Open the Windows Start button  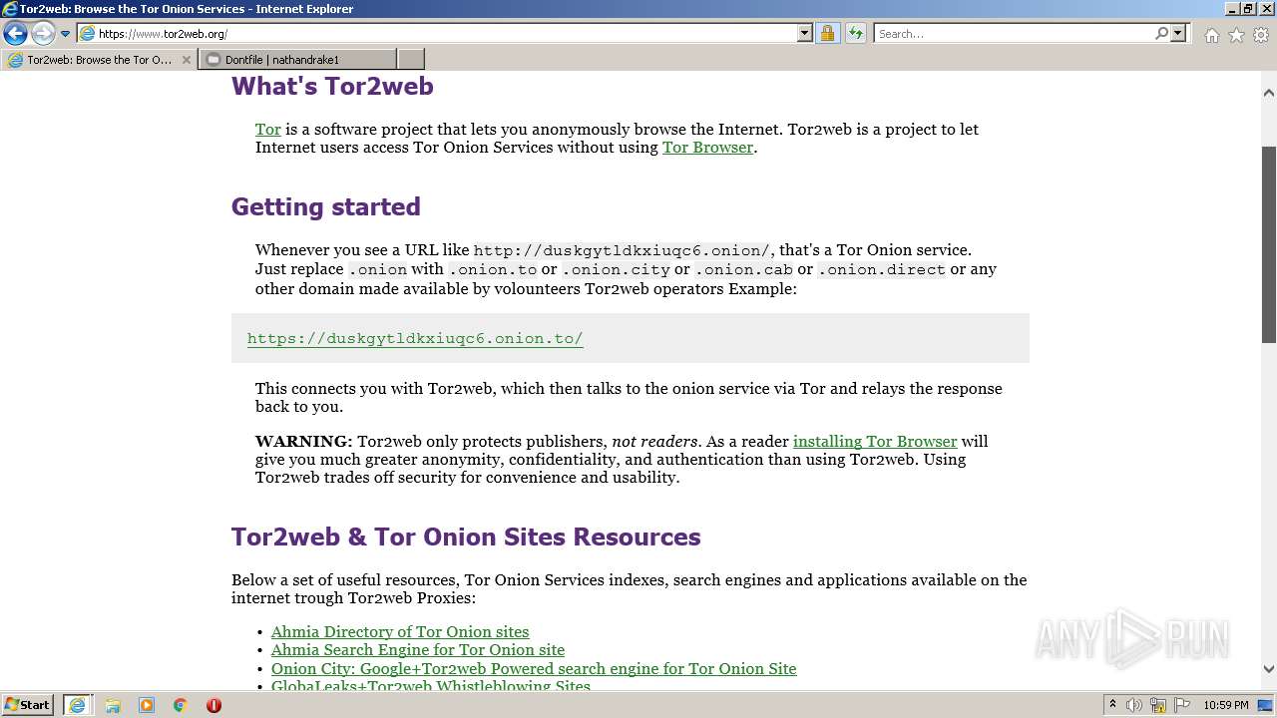27,705
